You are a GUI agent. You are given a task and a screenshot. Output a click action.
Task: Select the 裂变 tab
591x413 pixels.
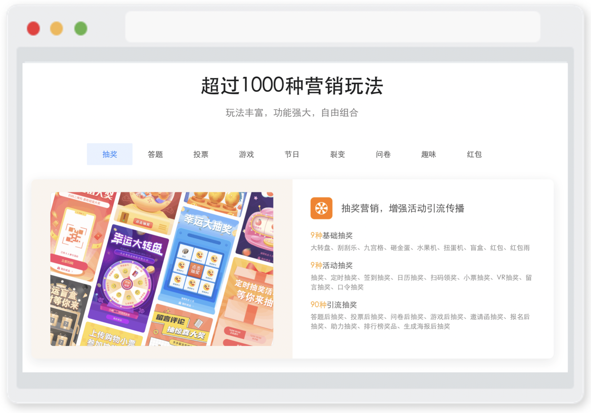click(338, 154)
